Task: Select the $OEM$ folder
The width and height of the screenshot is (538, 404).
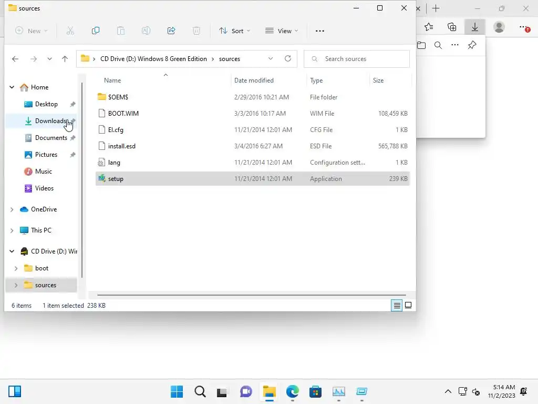Action: [x=253, y=97]
